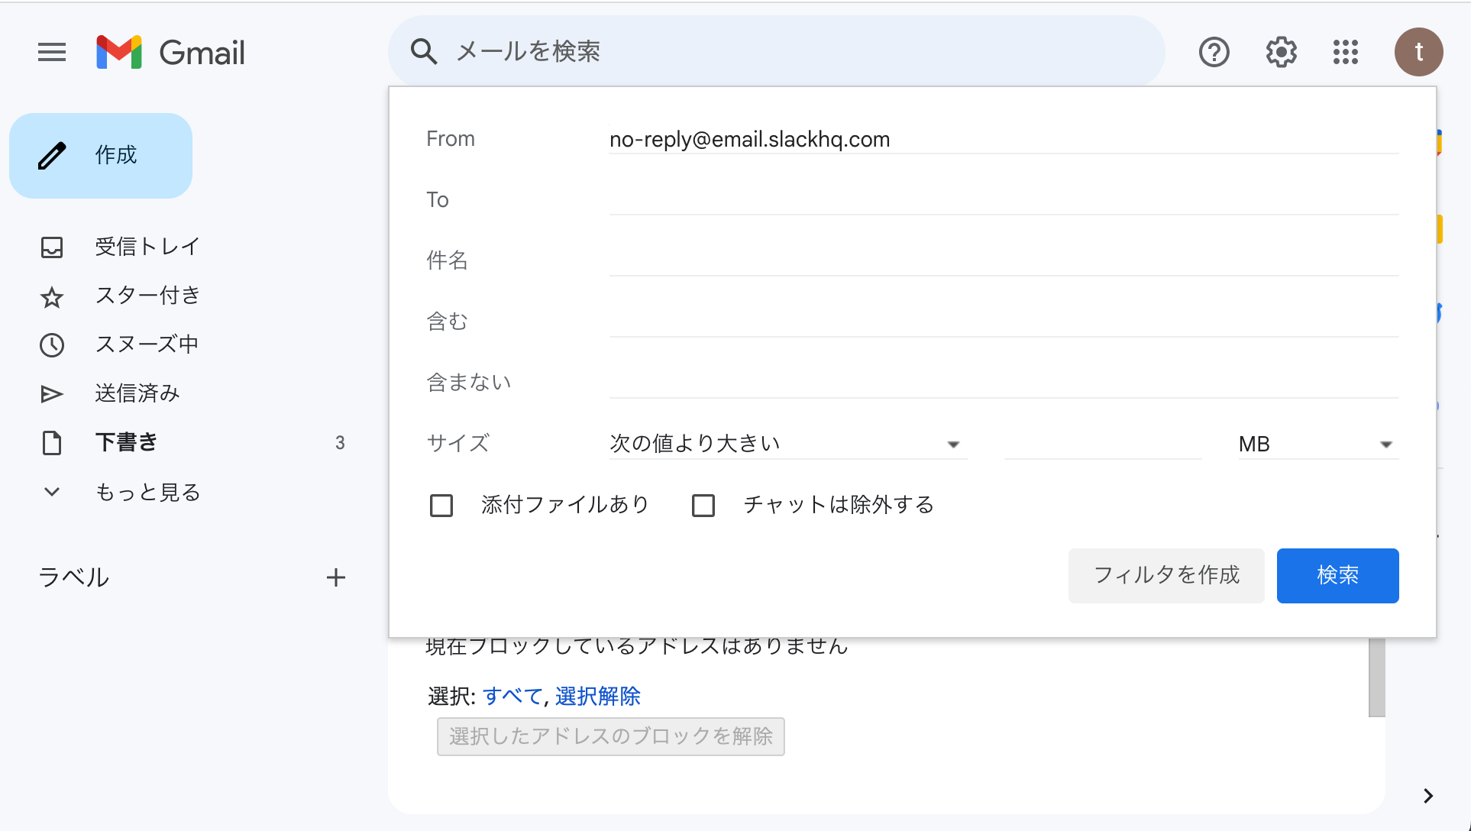Click the フィルタを作成 button

coord(1166,576)
